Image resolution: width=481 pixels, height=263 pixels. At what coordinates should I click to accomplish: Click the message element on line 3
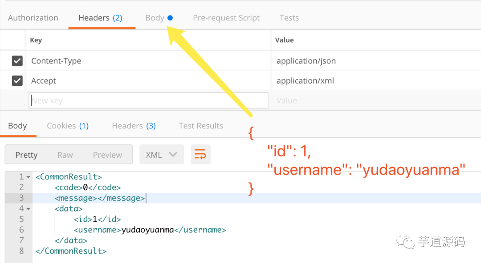pyautogui.click(x=100, y=198)
